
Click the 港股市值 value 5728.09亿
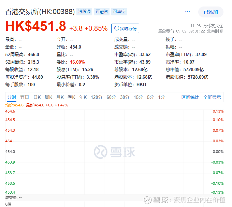point(198,77)
